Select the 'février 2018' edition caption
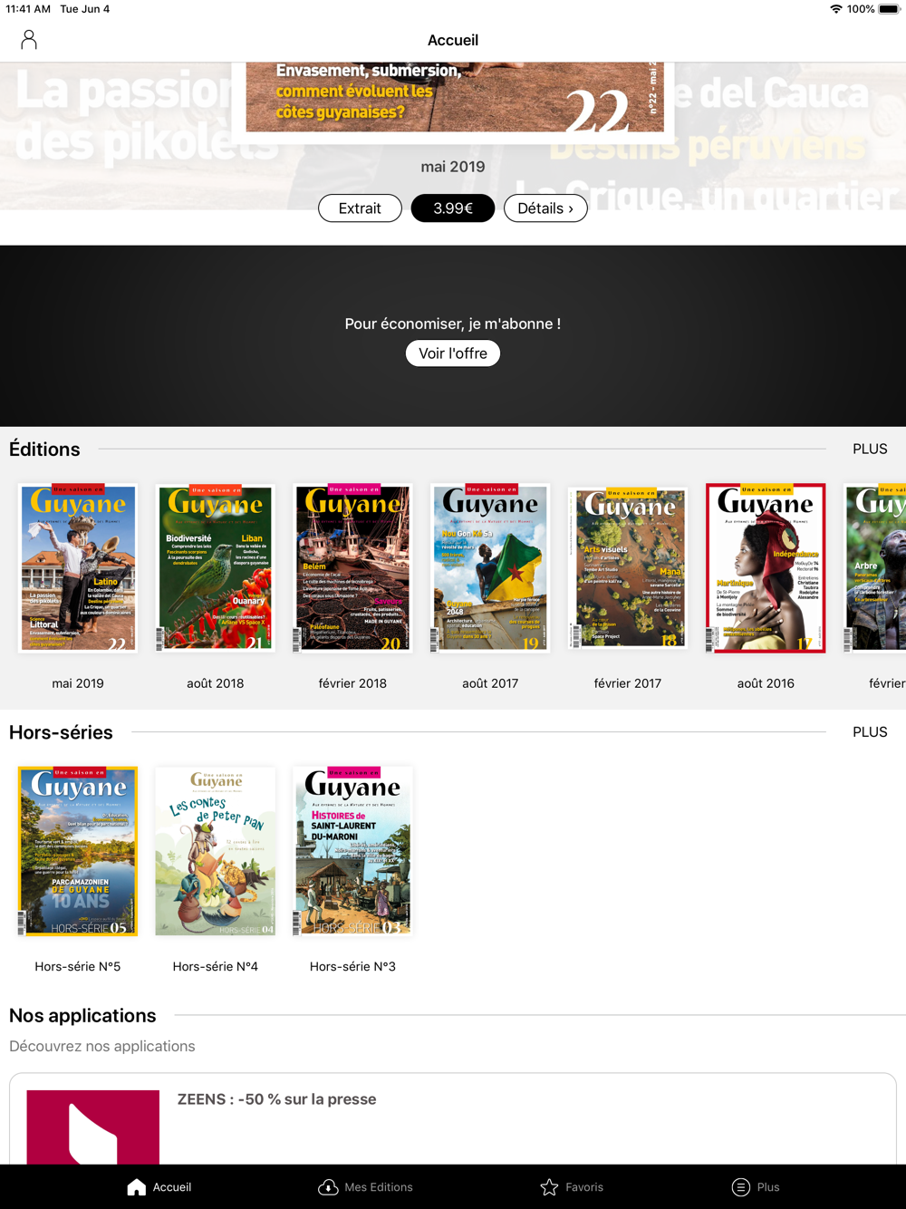906x1209 pixels. click(352, 683)
